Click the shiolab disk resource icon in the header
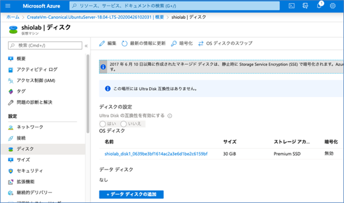Screen dimensions: 344x203 [13, 30]
